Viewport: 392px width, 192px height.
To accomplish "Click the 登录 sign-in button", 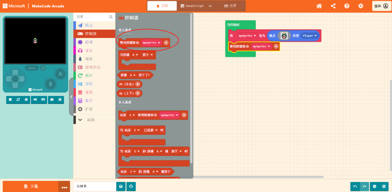I will [x=381, y=6].
